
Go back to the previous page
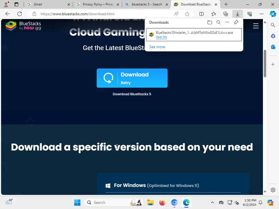pyautogui.click(x=7, y=14)
